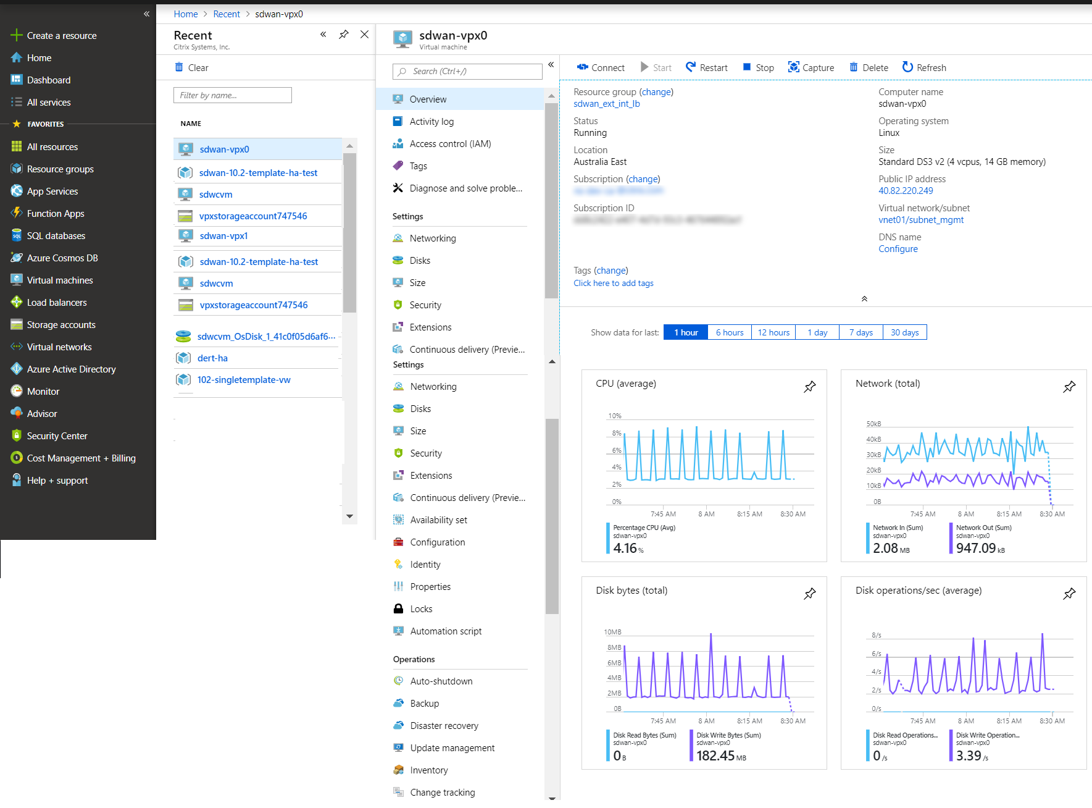Connect to the virtual machine
This screenshot has height=808, width=1092.
point(601,67)
